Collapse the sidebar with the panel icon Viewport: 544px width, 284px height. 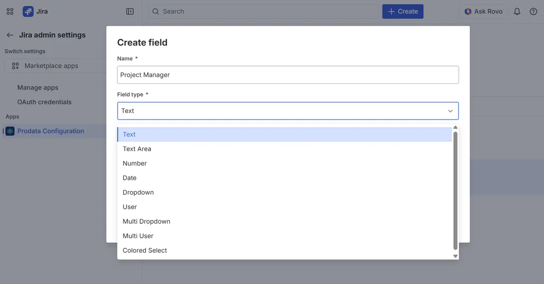[x=130, y=11]
